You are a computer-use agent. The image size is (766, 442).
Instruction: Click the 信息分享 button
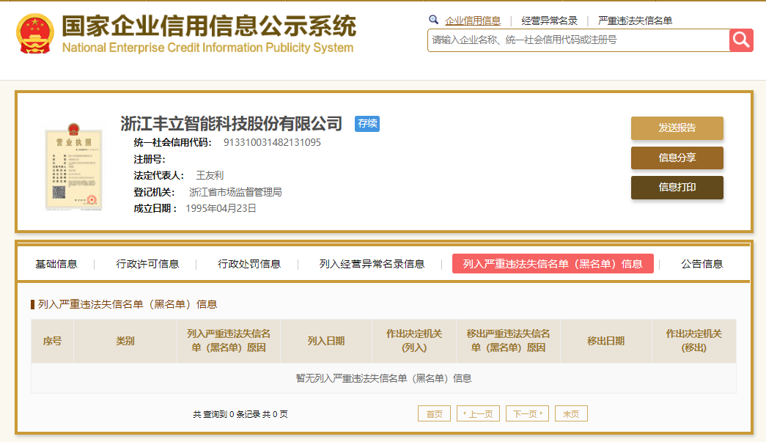(677, 158)
